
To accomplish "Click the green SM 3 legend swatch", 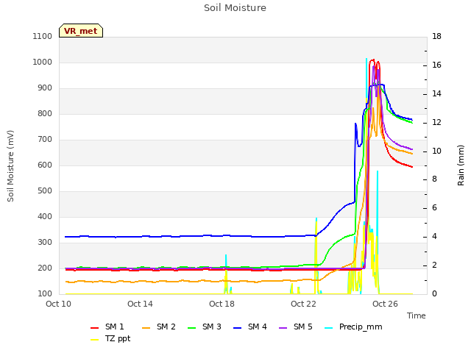I will pos(191,328).
